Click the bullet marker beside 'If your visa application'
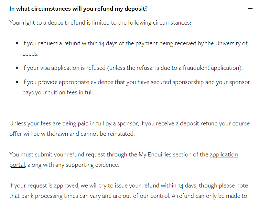The image size is (280, 203). (x=17, y=68)
